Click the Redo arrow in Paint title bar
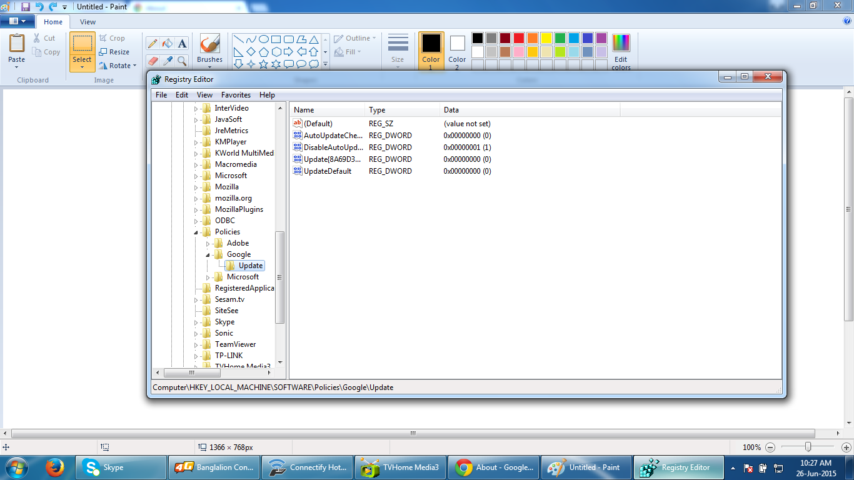 click(53, 6)
